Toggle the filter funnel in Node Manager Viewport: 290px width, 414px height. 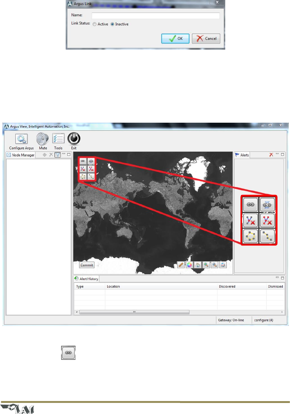(x=57, y=155)
